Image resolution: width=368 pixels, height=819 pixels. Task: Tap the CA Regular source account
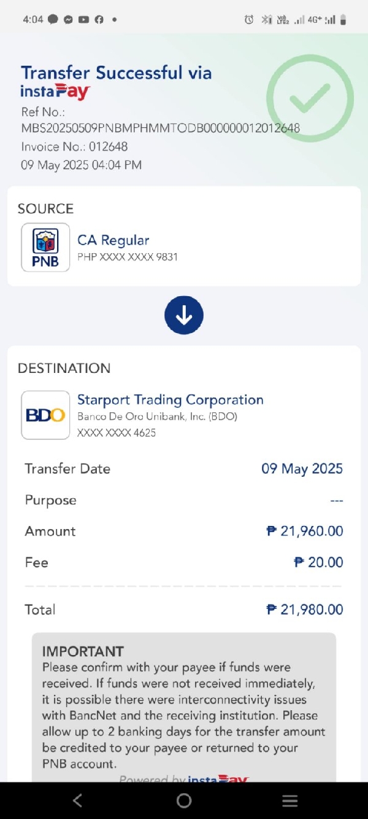[x=113, y=240]
